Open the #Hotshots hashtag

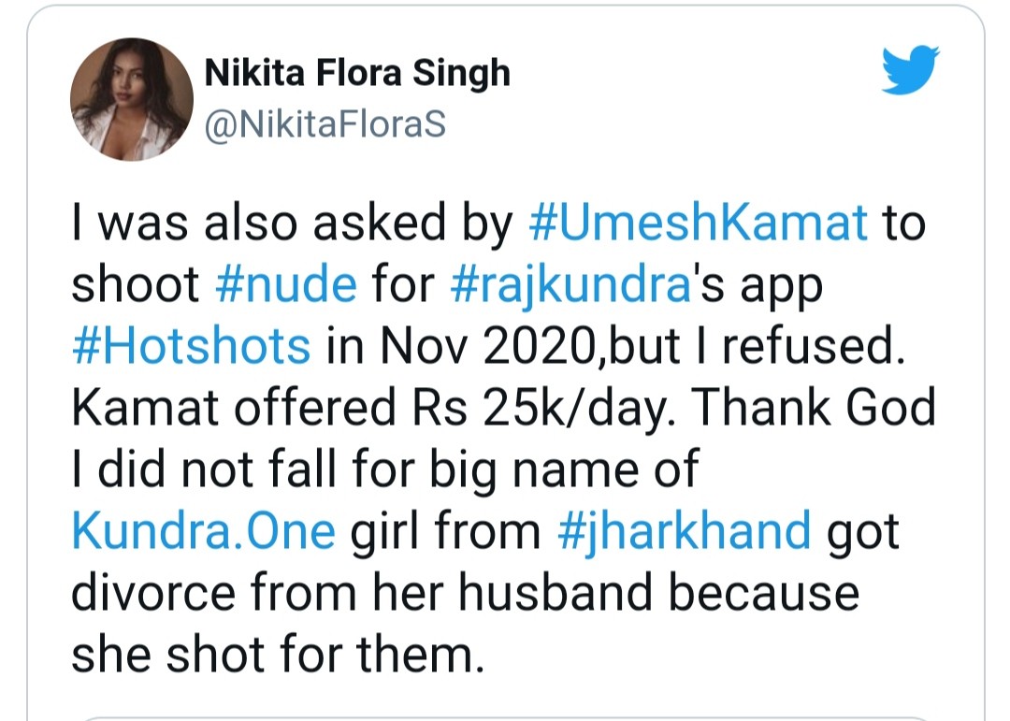[x=191, y=348]
